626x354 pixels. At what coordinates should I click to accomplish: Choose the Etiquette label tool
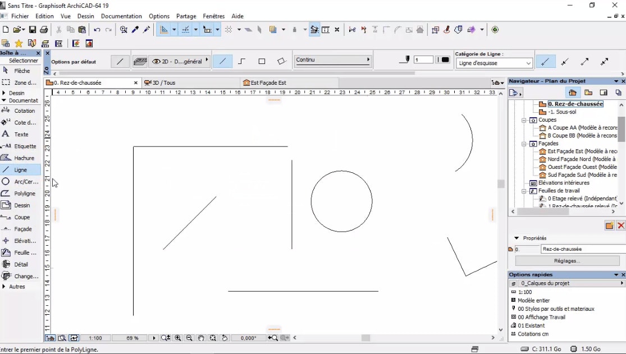(x=20, y=146)
